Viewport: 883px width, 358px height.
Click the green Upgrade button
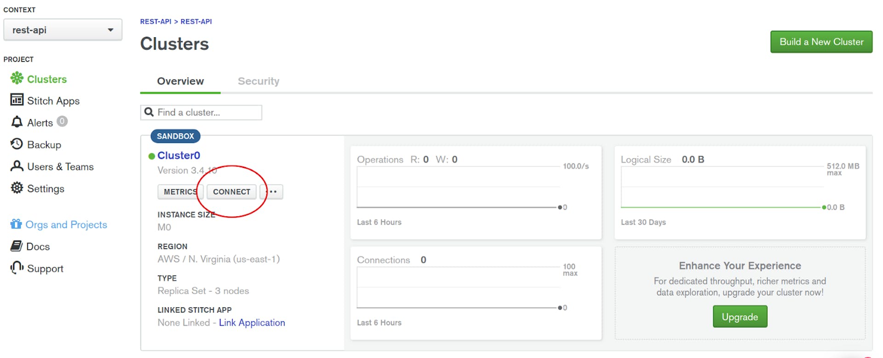coord(740,317)
